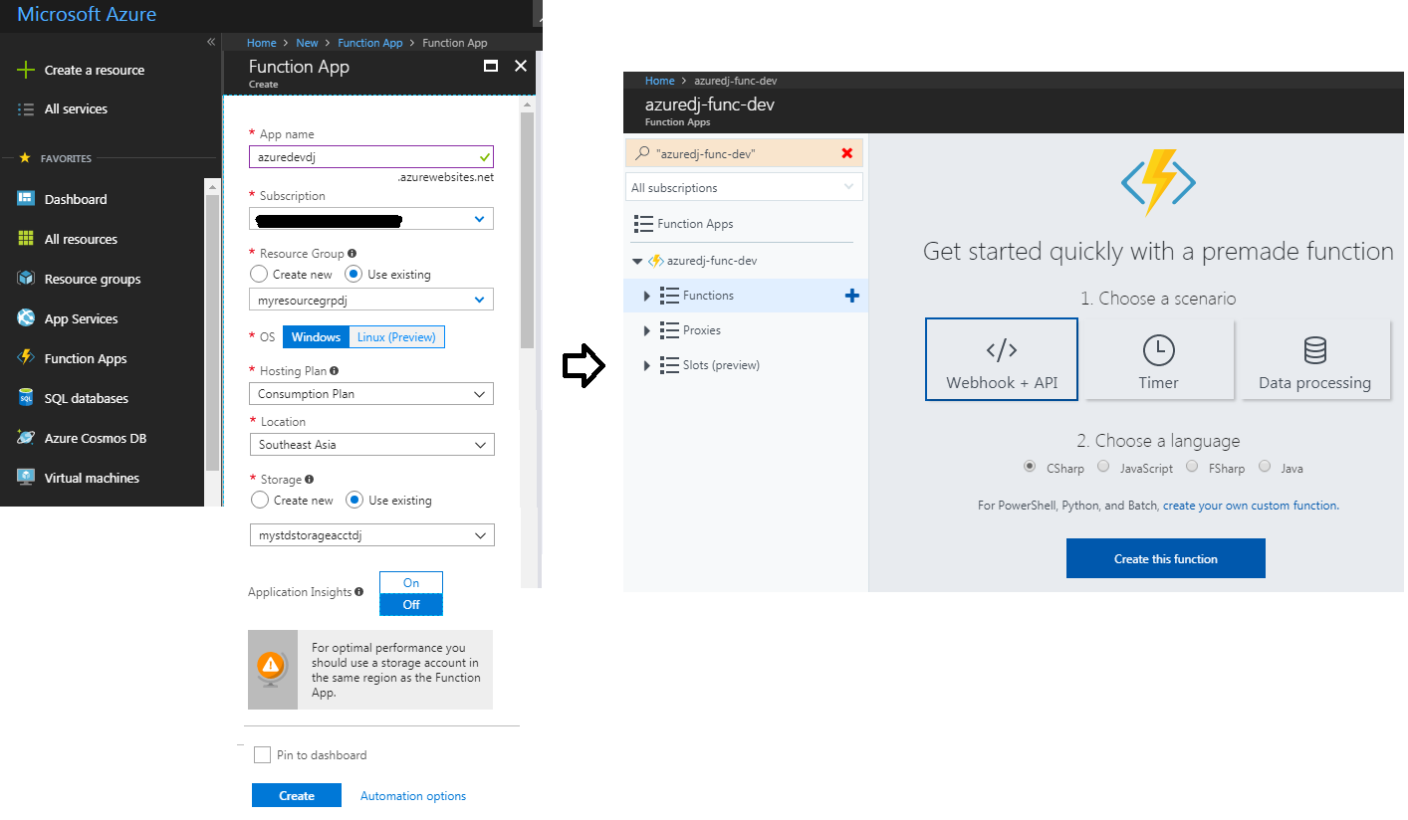Open Function Apps from the sidebar

click(86, 357)
